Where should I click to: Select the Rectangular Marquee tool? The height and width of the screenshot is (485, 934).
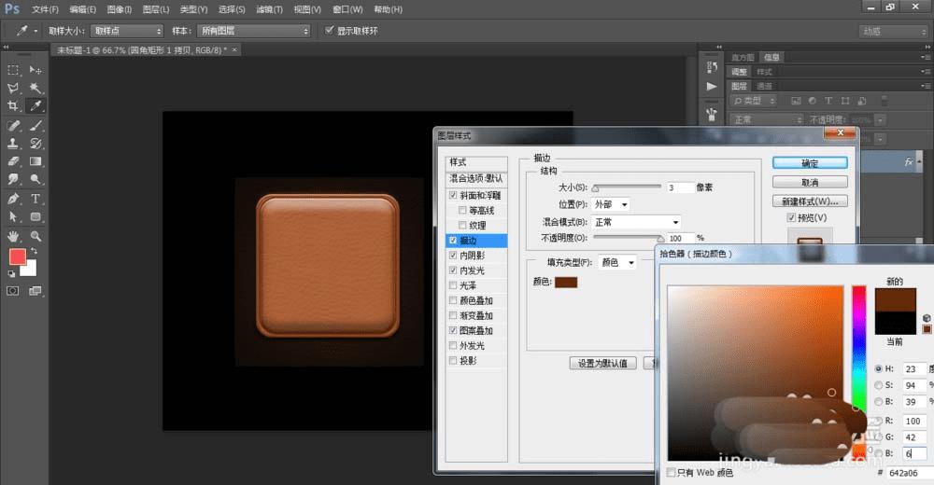(13, 70)
